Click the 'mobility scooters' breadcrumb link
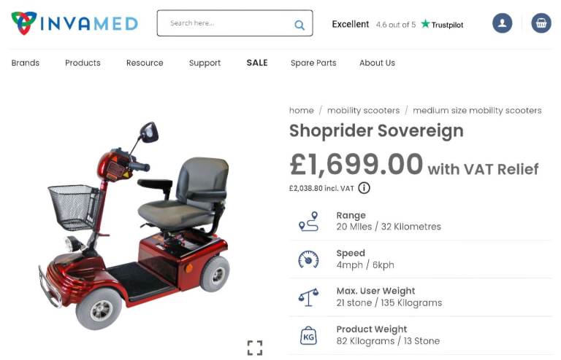The height and width of the screenshot is (360, 561). [x=363, y=111]
